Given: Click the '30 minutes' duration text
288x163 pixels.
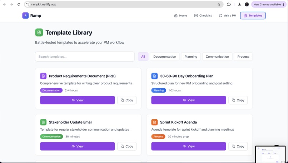Looking at the screenshot, I should pyautogui.click(x=73, y=136).
